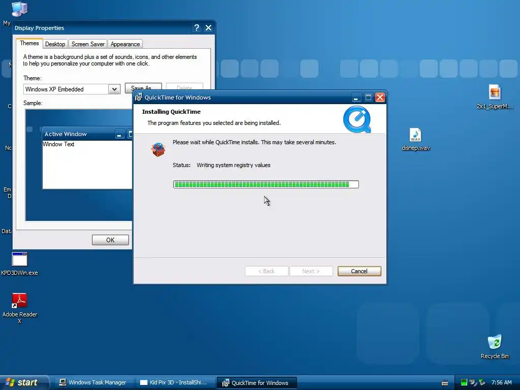Image resolution: width=520 pixels, height=390 pixels.
Task: Minimize the QuickTime for Windows installer
Action: (x=356, y=97)
